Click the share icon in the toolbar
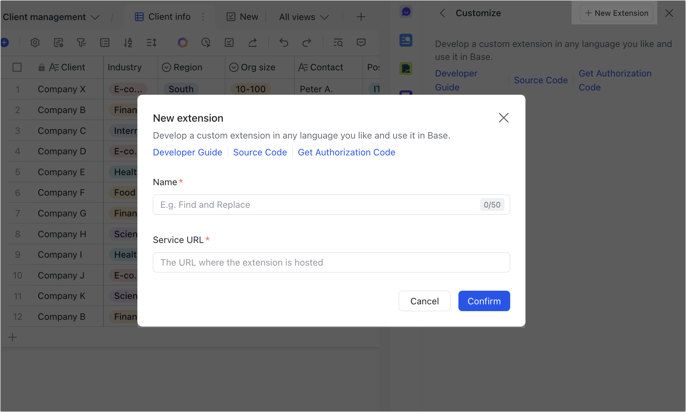The height and width of the screenshot is (412, 686). point(253,42)
